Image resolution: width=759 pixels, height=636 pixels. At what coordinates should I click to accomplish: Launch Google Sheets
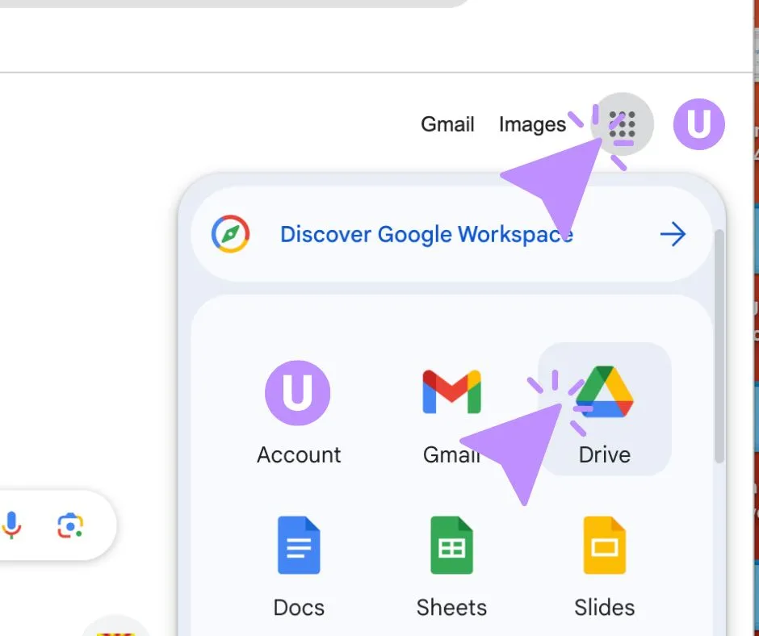pyautogui.click(x=451, y=546)
